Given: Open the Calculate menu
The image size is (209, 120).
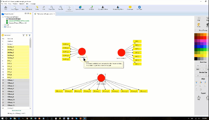Looking at the screenshot, I should coord(22,4).
